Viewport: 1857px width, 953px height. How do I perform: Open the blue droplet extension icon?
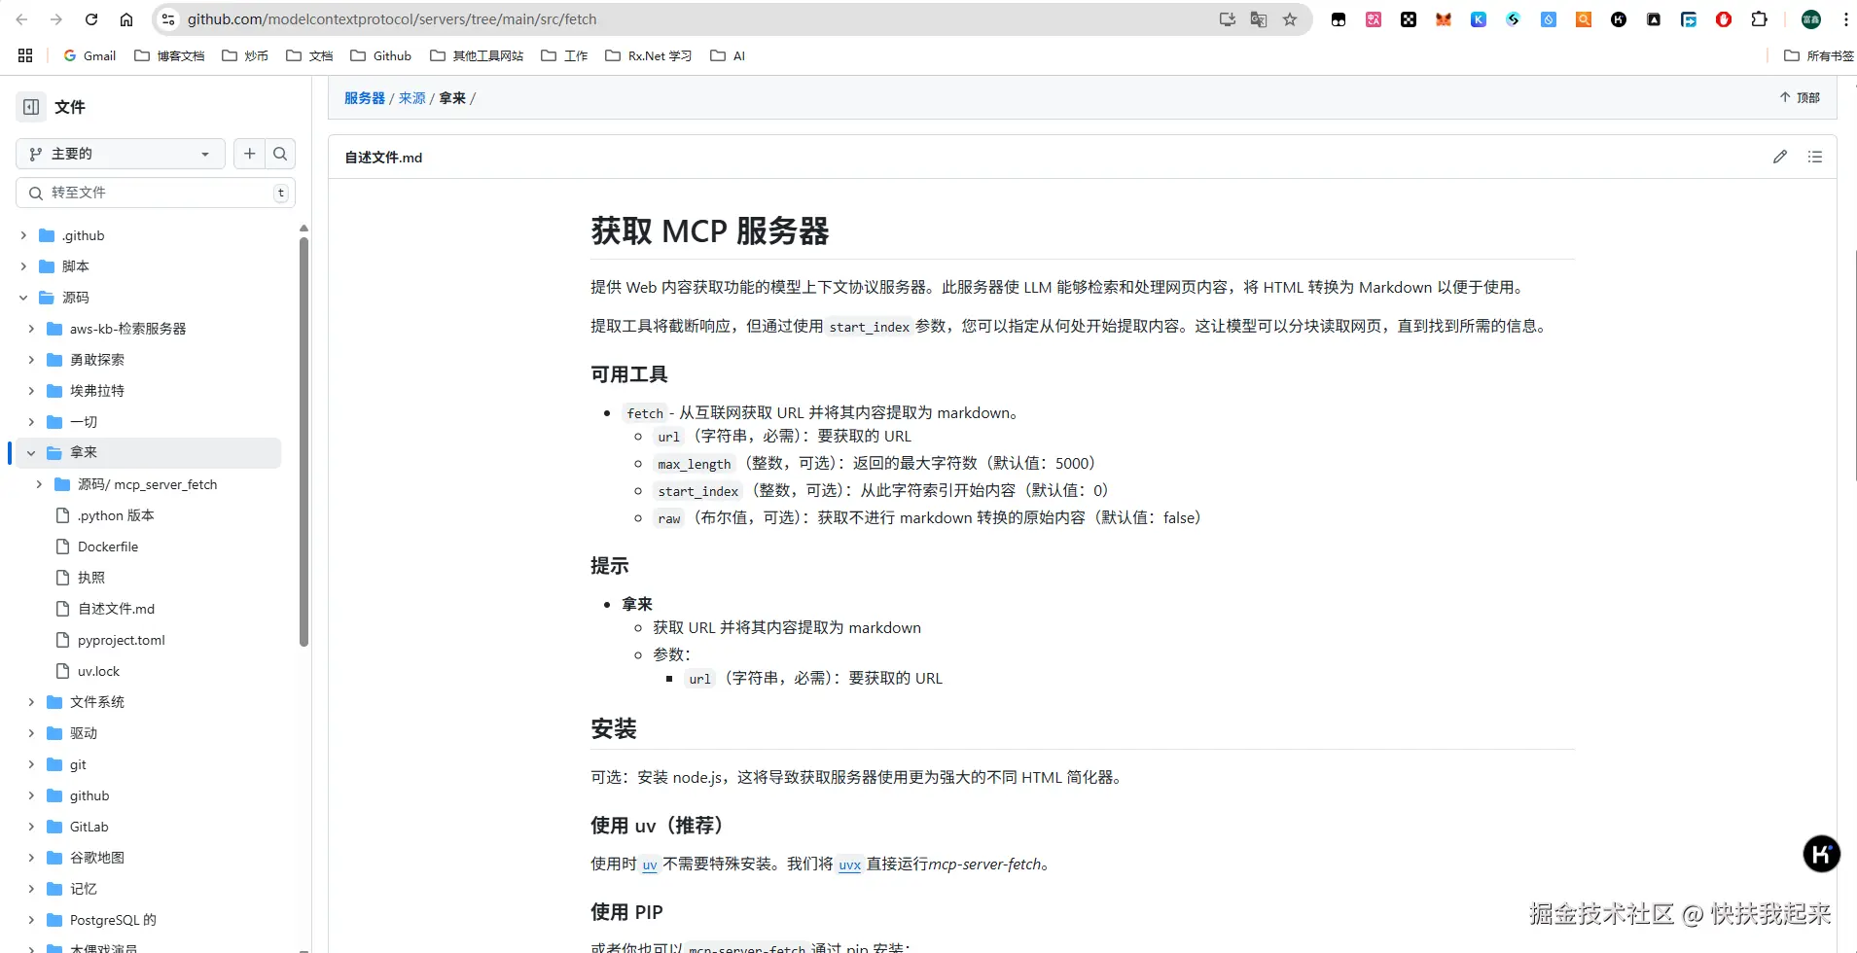(1549, 19)
